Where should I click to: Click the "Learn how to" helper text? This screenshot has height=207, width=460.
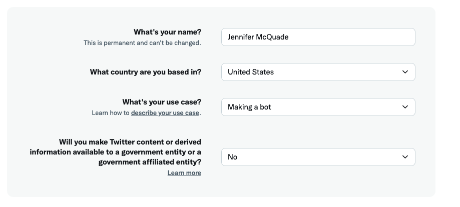pyautogui.click(x=111, y=113)
